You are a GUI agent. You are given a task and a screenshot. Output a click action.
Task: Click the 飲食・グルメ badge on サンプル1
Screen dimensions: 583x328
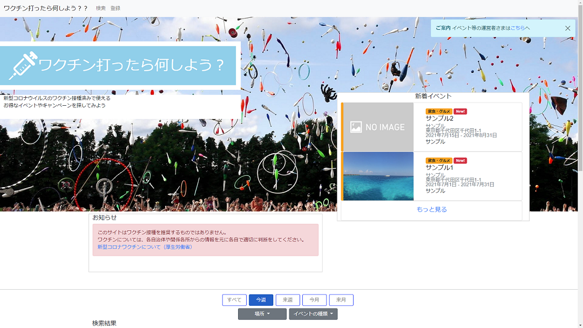(438, 161)
